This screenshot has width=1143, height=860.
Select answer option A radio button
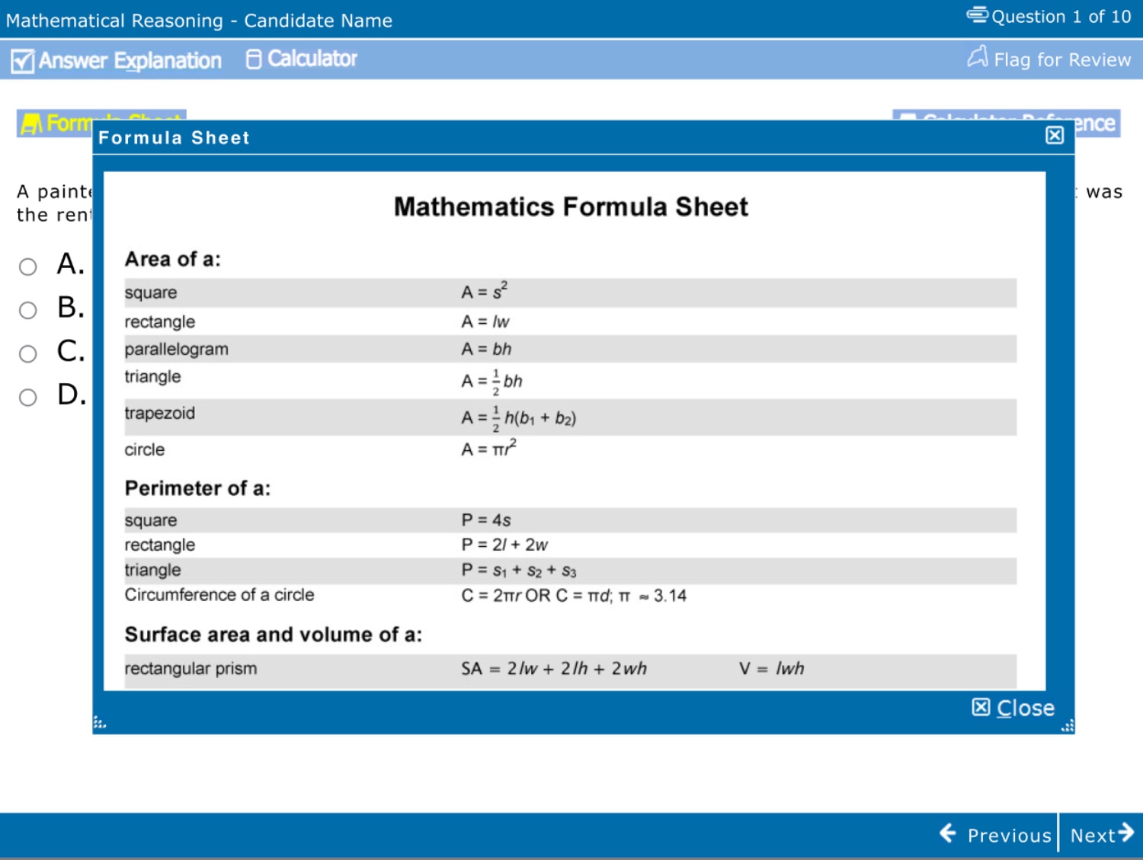[28, 267]
